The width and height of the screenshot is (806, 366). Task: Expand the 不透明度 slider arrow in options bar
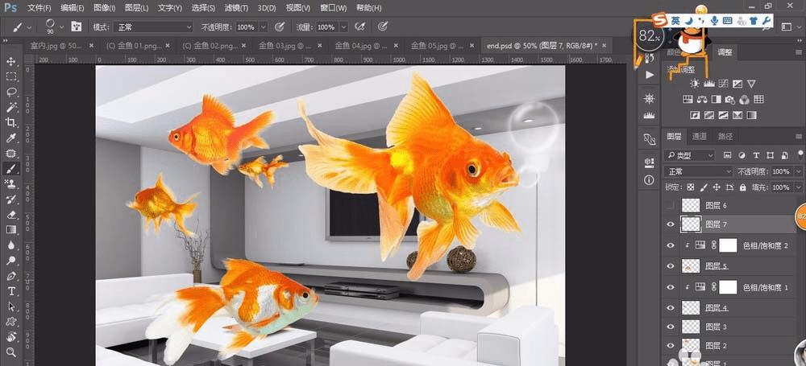pos(264,27)
